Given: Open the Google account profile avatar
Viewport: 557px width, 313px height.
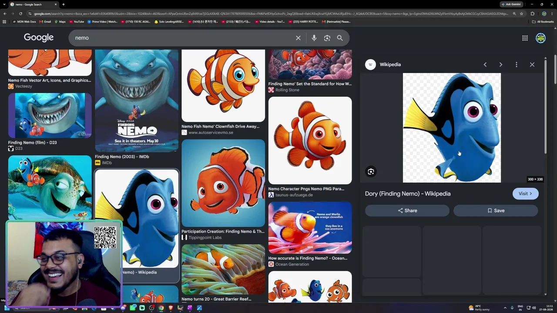Looking at the screenshot, I should click(540, 38).
